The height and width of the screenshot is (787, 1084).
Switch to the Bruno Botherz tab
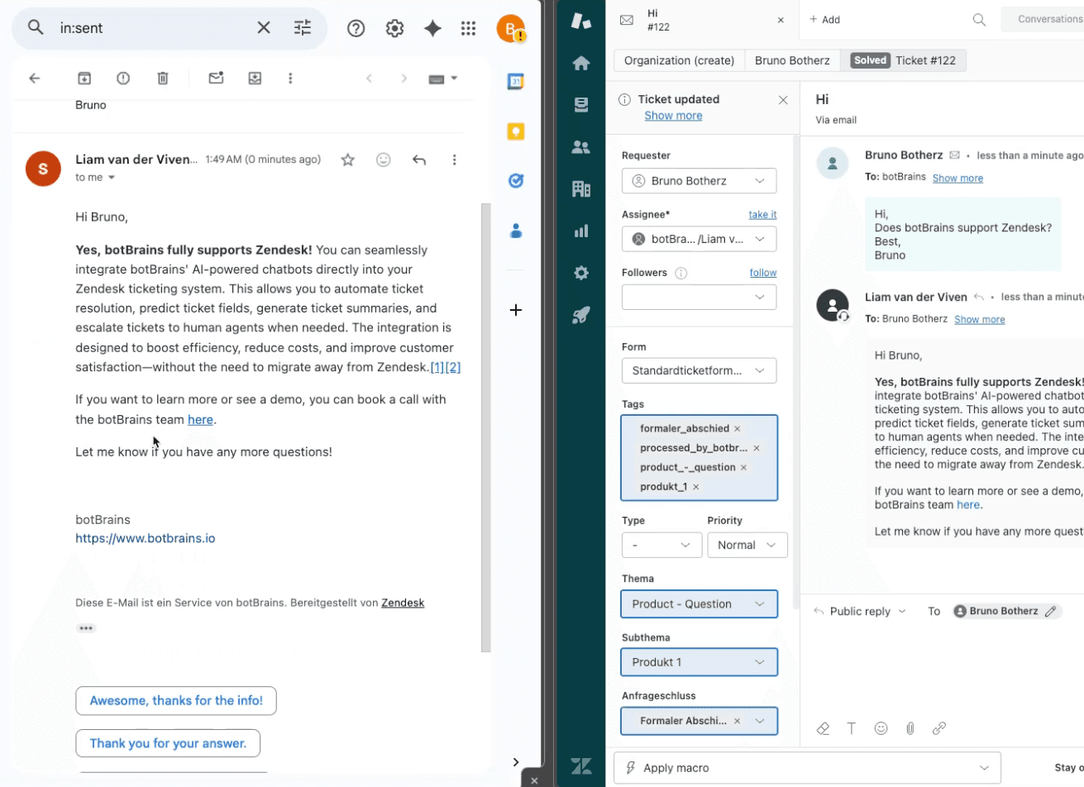791,60
